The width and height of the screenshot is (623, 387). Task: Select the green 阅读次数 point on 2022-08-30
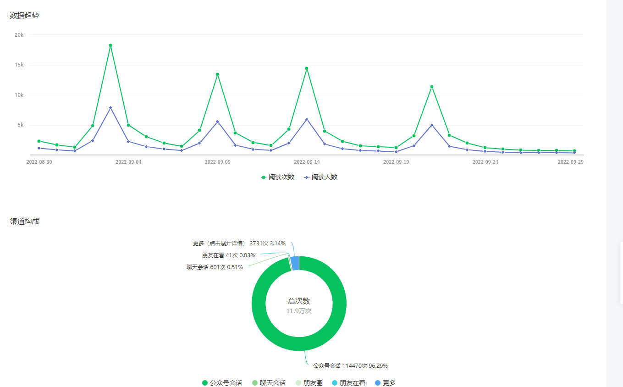pyautogui.click(x=39, y=141)
